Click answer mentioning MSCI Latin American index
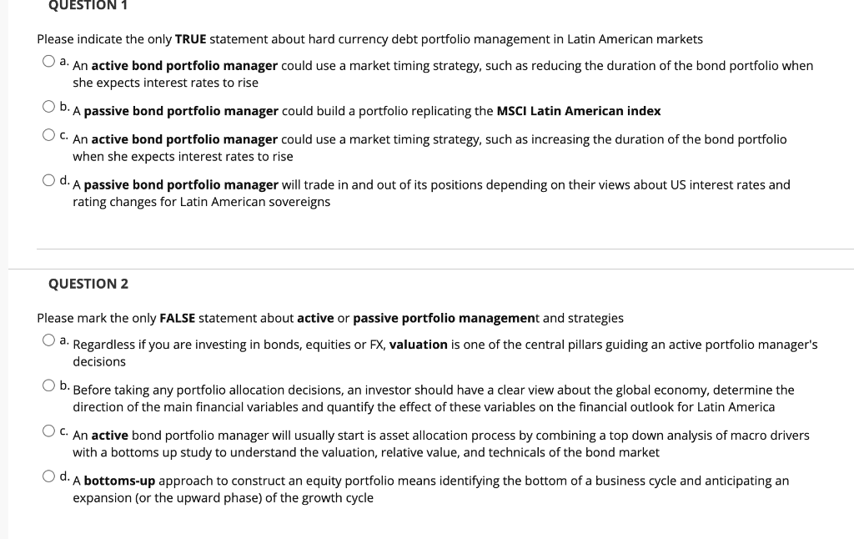 click(367, 111)
